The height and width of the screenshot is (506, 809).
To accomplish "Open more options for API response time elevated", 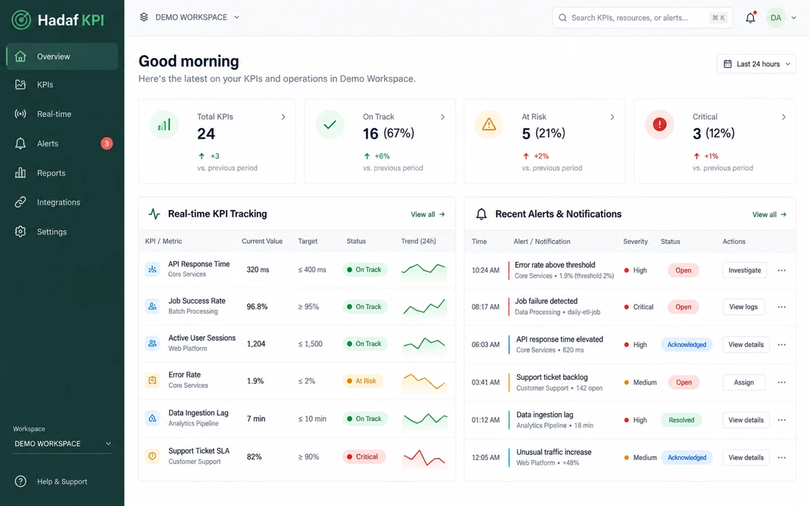I will (x=782, y=345).
